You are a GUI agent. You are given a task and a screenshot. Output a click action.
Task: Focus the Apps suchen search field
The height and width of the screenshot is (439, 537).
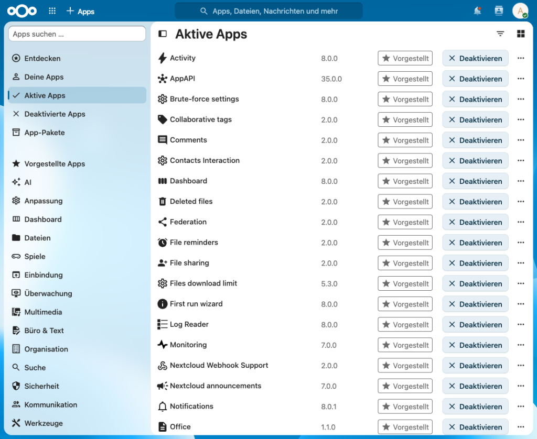[77, 34]
